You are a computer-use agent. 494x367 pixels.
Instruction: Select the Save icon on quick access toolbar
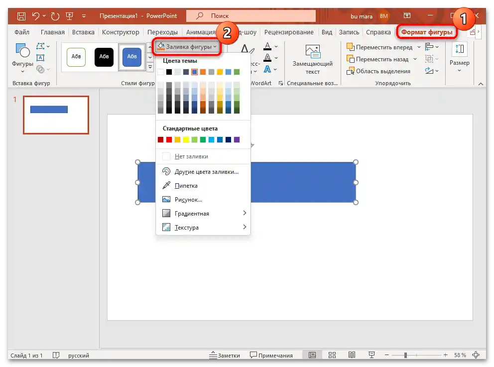tap(20, 15)
